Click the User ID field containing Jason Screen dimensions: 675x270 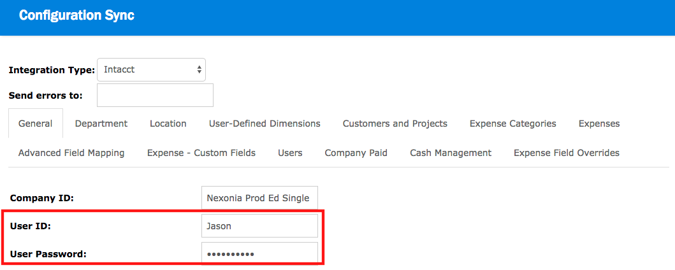(259, 226)
